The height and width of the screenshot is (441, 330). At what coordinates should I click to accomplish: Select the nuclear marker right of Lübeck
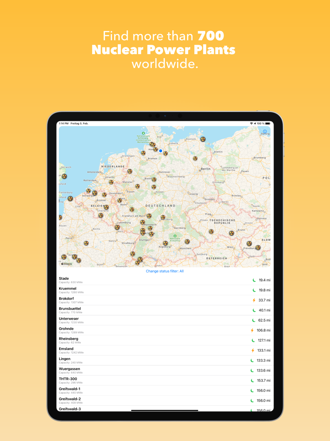tap(165, 153)
